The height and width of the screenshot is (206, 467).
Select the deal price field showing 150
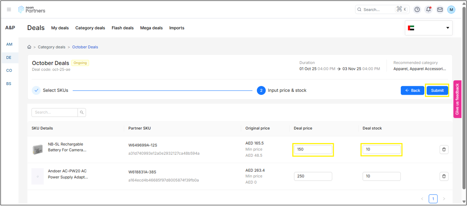(313, 149)
